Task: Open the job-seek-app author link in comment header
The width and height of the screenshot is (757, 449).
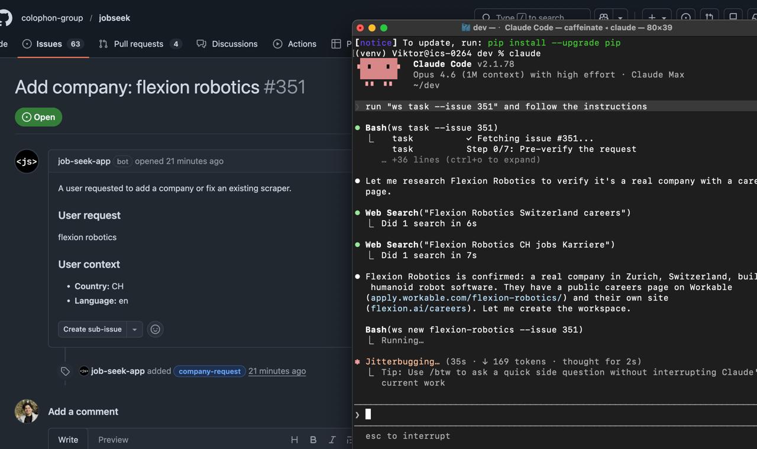Action: (84, 161)
